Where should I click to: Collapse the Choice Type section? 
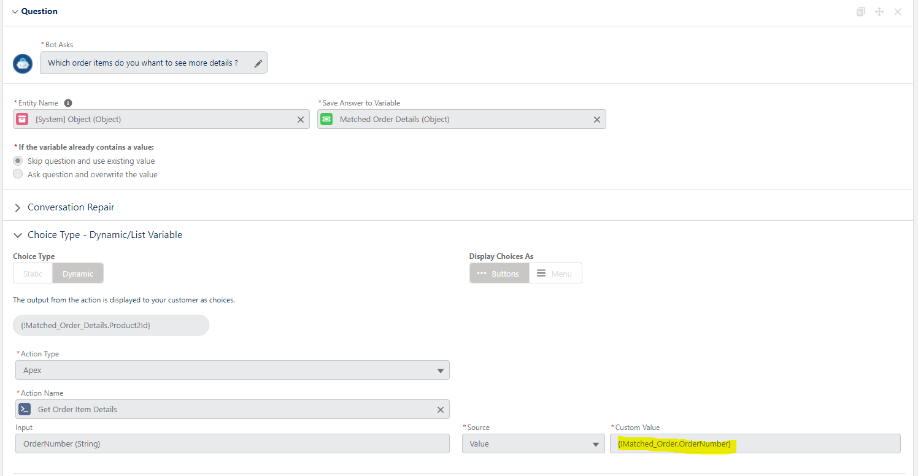pos(18,235)
